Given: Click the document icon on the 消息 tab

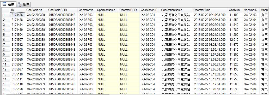Looking at the screenshot, I should tap(20, 5).
